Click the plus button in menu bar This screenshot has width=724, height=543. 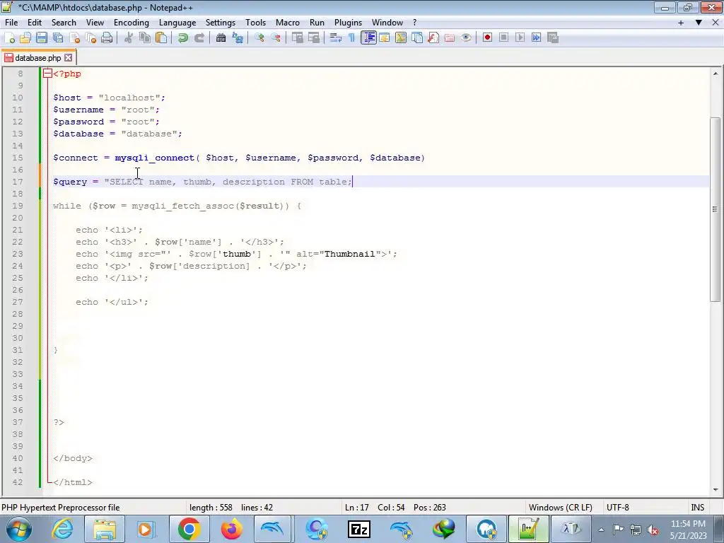pos(681,22)
